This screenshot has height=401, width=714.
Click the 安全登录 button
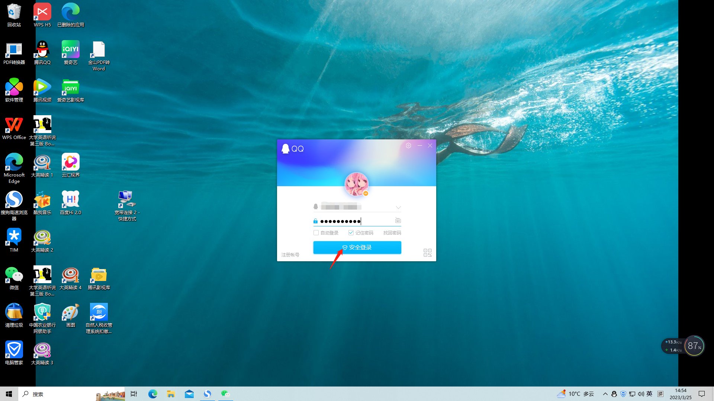pyautogui.click(x=357, y=248)
